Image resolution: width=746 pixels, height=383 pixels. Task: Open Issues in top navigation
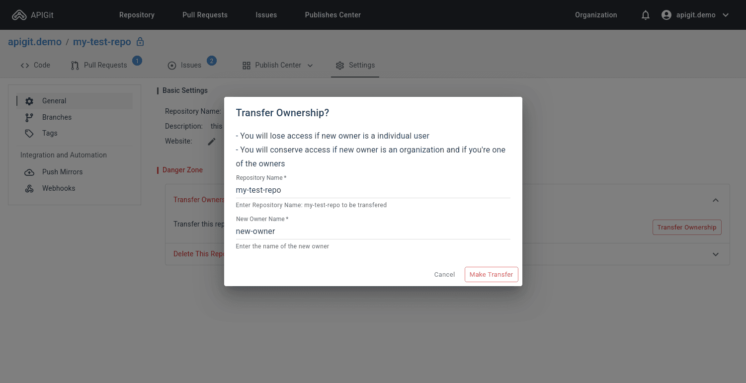click(266, 15)
